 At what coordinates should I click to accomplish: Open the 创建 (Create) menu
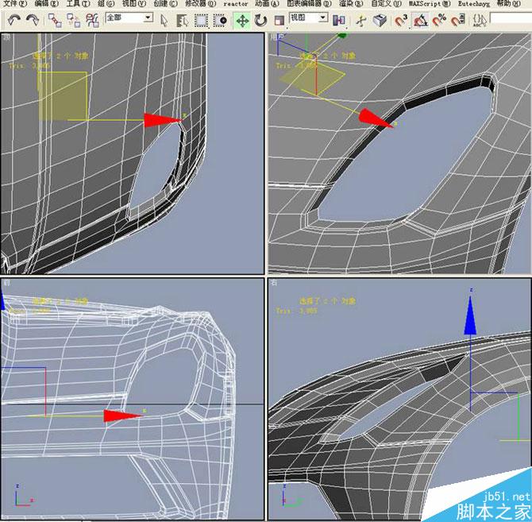165,4
